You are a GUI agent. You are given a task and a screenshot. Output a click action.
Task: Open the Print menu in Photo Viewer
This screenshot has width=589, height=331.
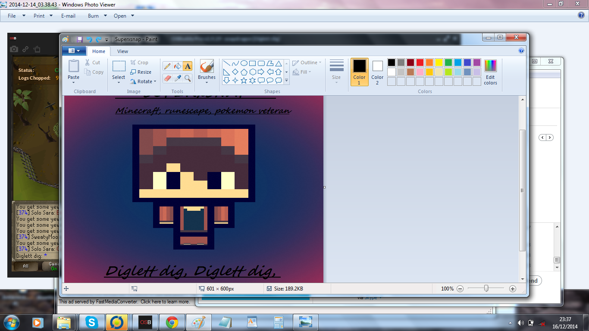[x=43, y=16]
